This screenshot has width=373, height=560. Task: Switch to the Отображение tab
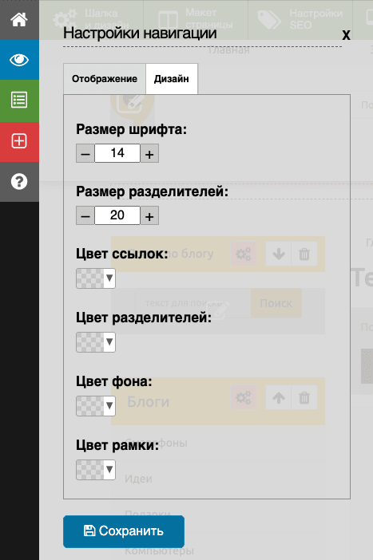[x=105, y=79]
